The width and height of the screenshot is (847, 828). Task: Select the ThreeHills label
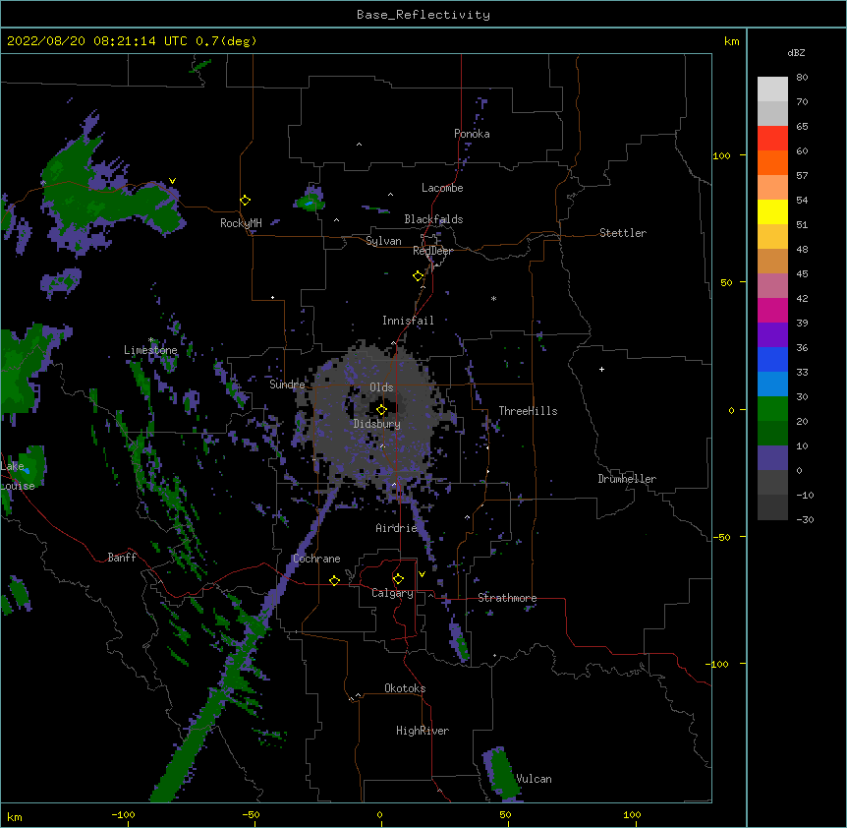(x=528, y=411)
